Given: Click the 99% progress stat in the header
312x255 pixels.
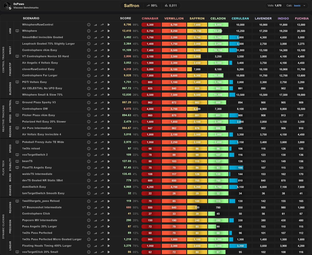Looking at the screenshot, I should [x=152, y=5].
